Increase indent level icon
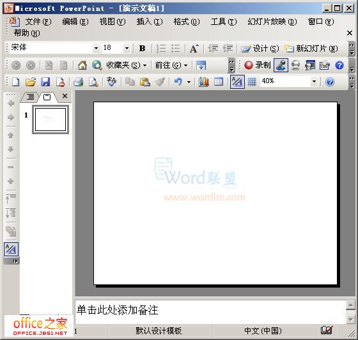Screen dimensions: 358x340 point(228,49)
